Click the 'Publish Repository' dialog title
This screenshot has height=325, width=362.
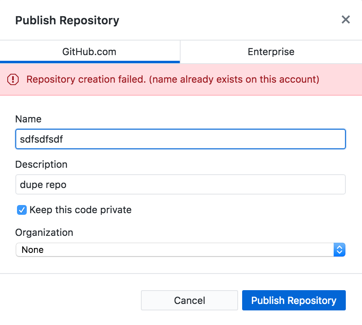point(67,21)
